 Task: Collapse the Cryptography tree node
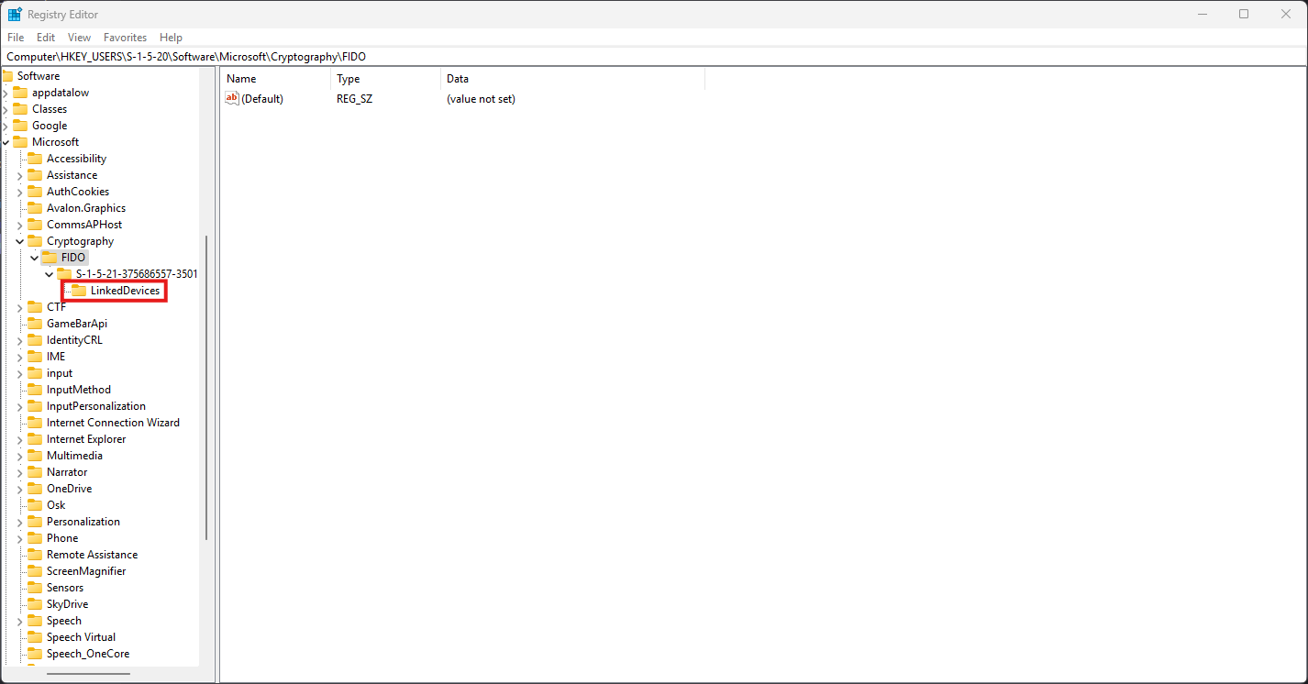tap(19, 241)
